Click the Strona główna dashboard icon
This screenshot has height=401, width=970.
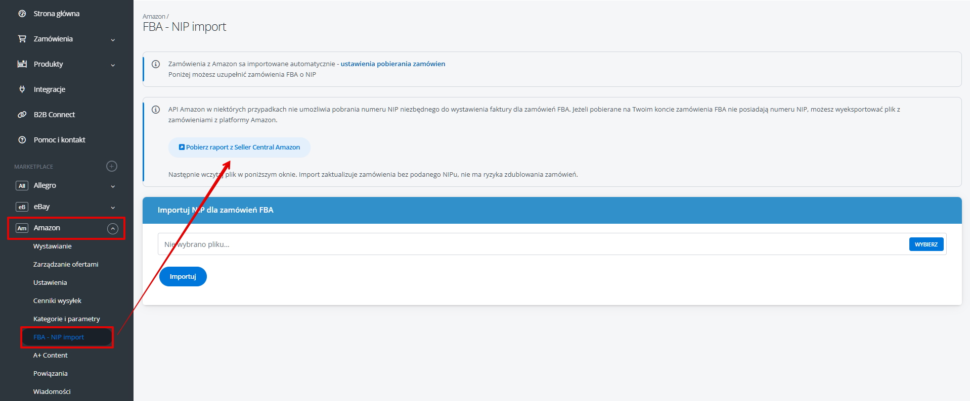22,14
